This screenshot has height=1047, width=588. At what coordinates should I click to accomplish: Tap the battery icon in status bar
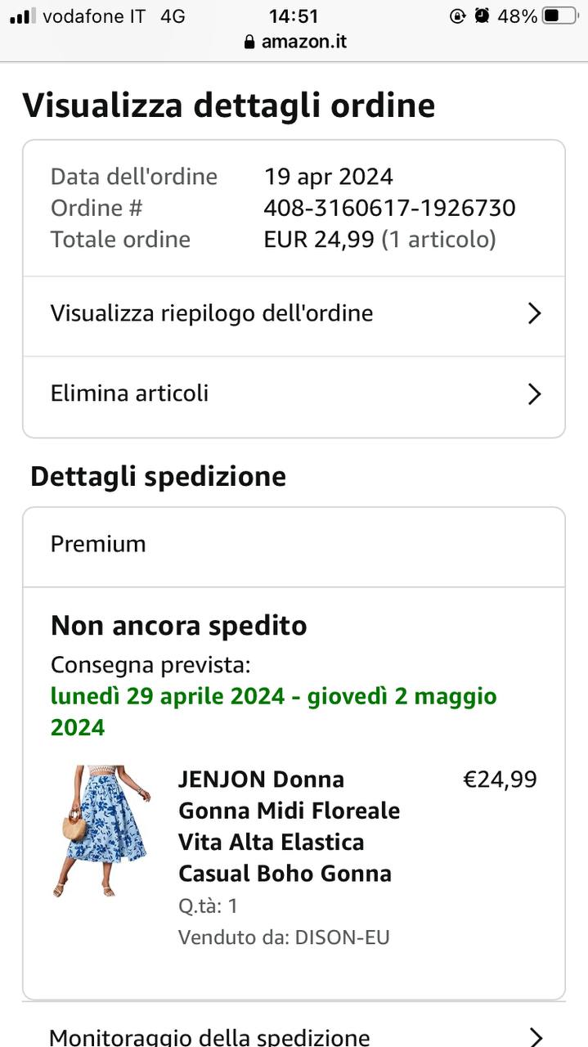coord(560,16)
